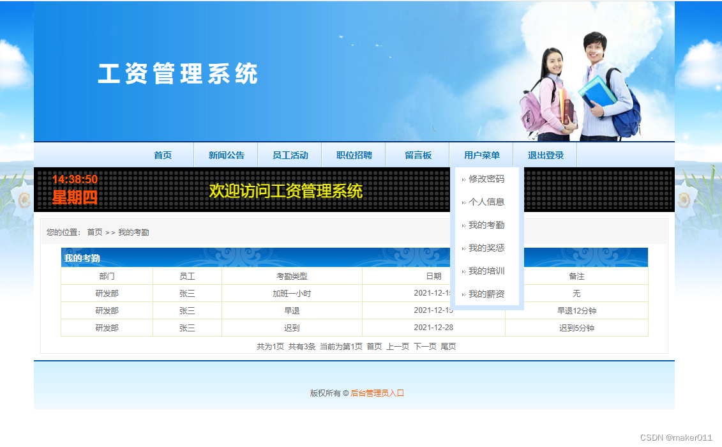Click 退出登录 to log out
The width and height of the screenshot is (722, 447).
[x=545, y=155]
